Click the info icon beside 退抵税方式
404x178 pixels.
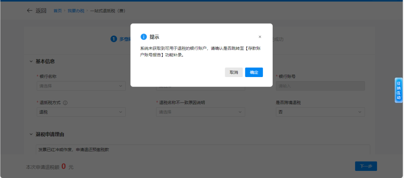click(65, 103)
